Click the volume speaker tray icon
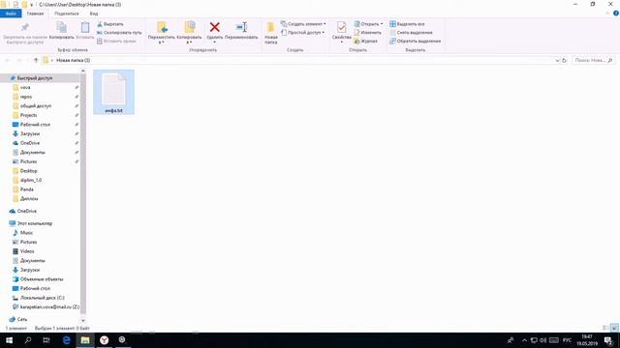620x348 pixels. tap(543, 340)
